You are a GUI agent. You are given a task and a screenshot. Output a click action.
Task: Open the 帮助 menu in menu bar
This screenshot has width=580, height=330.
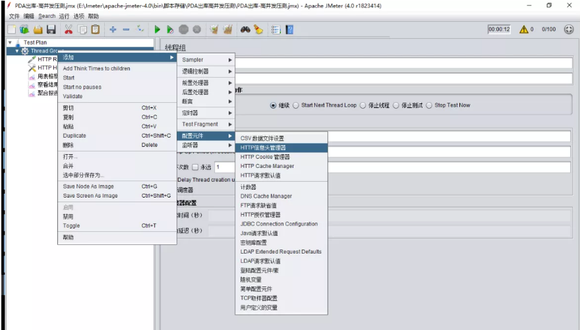pos(93,16)
